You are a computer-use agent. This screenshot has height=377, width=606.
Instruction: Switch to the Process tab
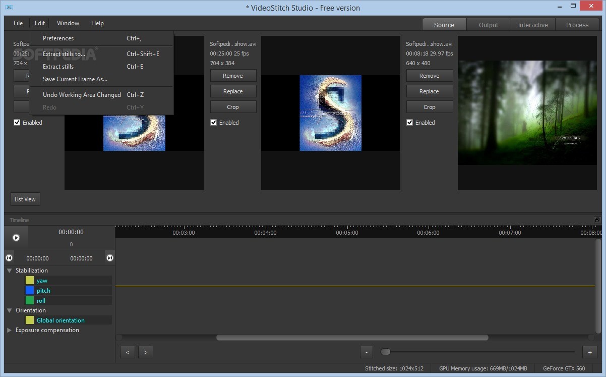577,25
